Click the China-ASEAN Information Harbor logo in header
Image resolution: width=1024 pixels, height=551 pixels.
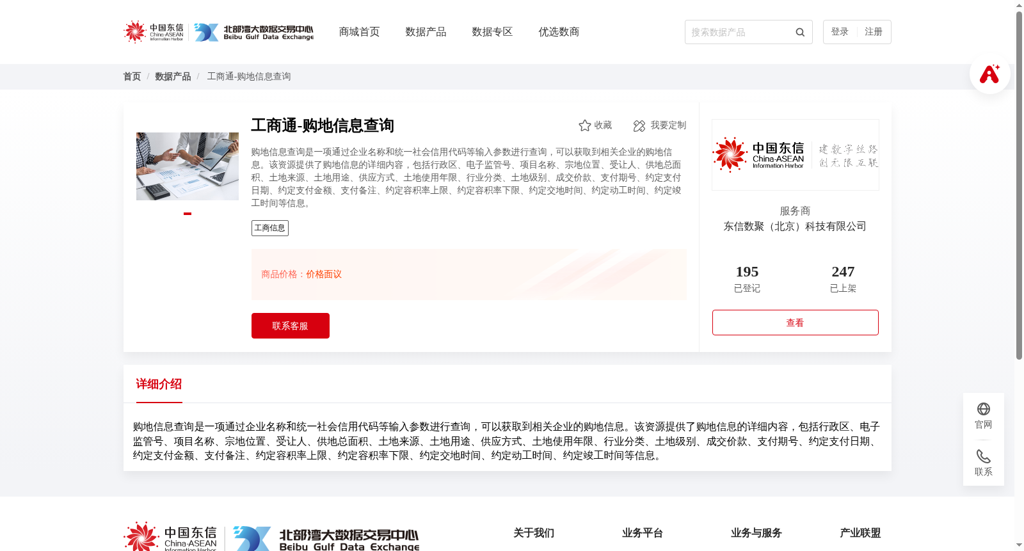pyautogui.click(x=154, y=32)
